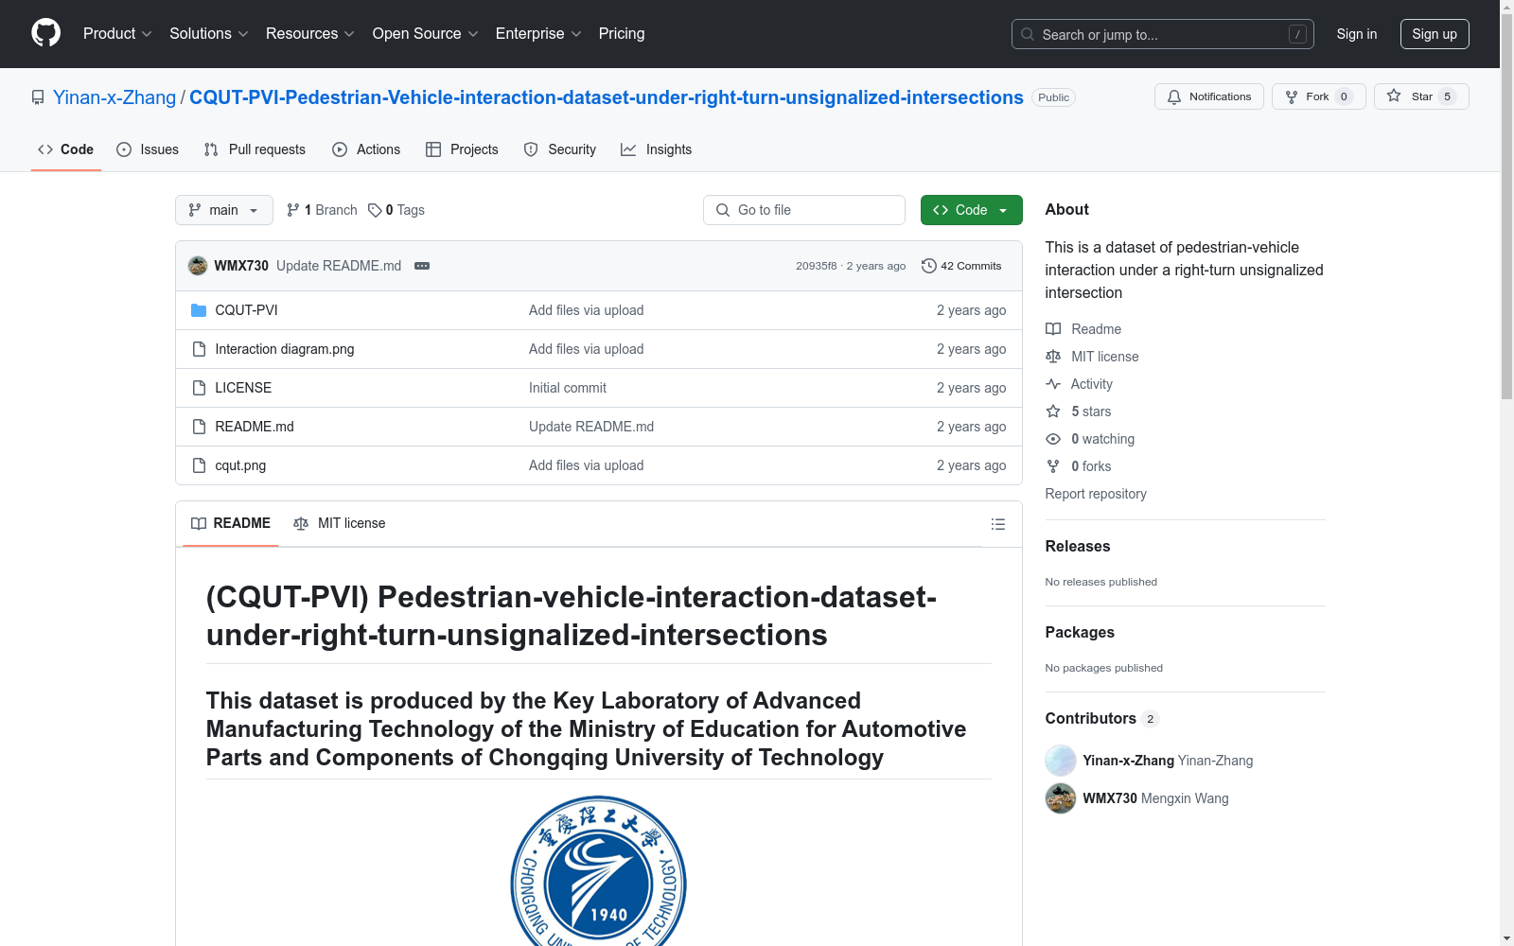The width and height of the screenshot is (1514, 946).
Task: Switch to the Actions tab
Action: pyautogui.click(x=366, y=149)
